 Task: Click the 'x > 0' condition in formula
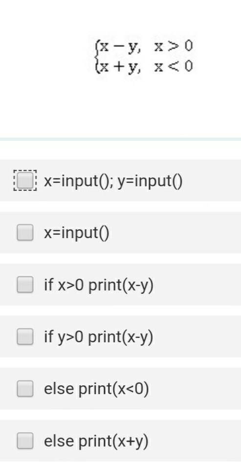tap(174, 46)
